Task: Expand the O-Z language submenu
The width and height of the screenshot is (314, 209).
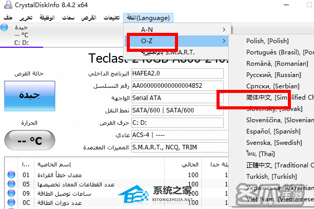Action: tap(178, 41)
